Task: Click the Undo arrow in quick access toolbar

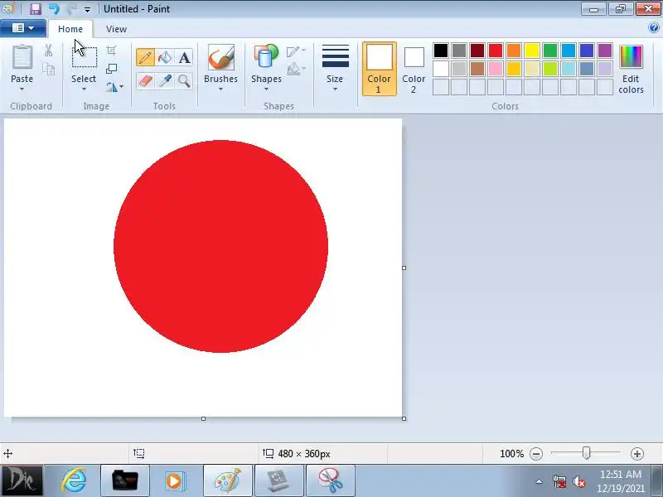Action: coord(54,8)
